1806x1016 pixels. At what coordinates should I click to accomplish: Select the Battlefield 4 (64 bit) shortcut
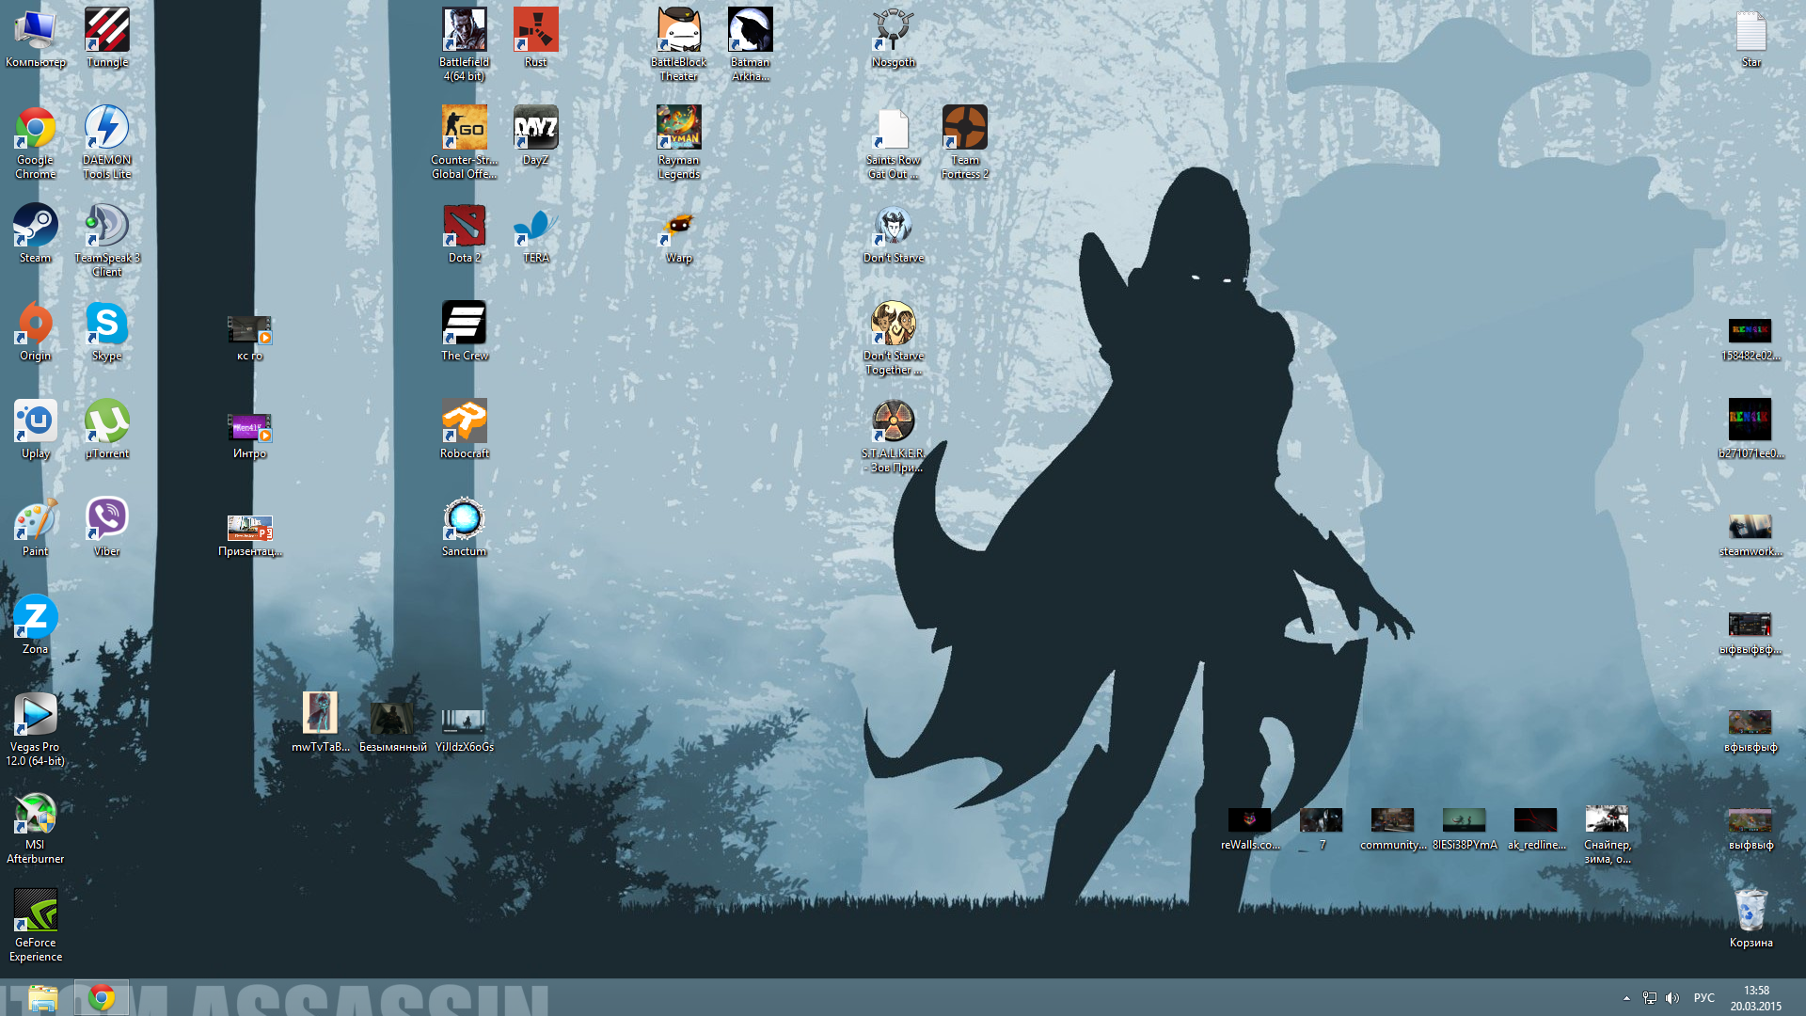pyautogui.click(x=465, y=44)
